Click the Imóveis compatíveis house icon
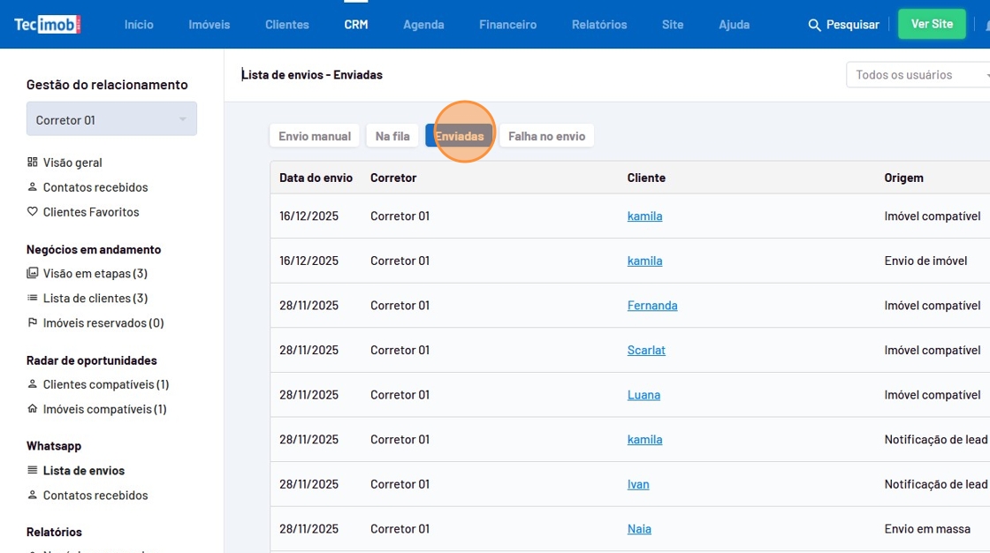The width and height of the screenshot is (990, 553). coord(33,409)
